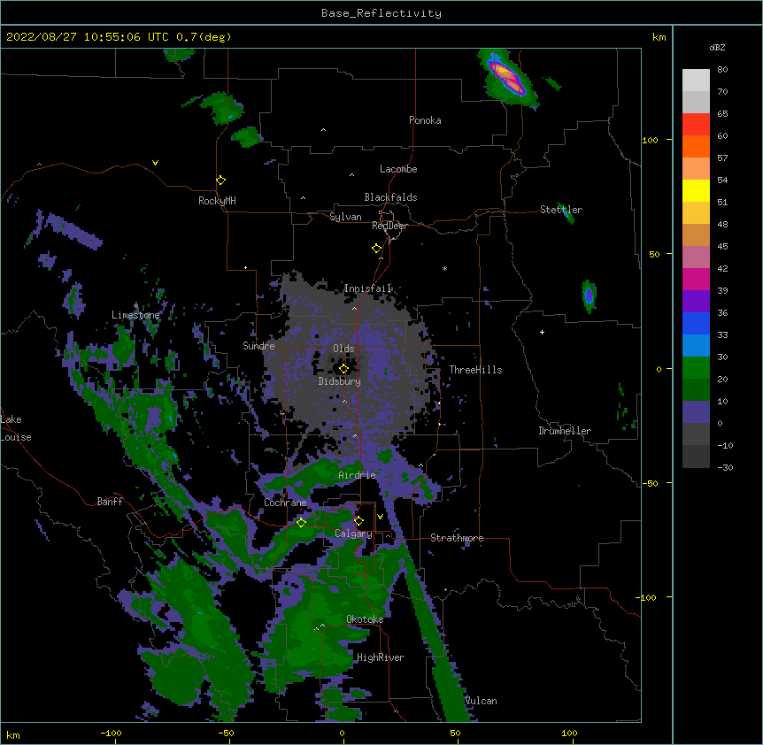763x745 pixels.
Task: Click the dBZ legend heading
Action: point(717,47)
